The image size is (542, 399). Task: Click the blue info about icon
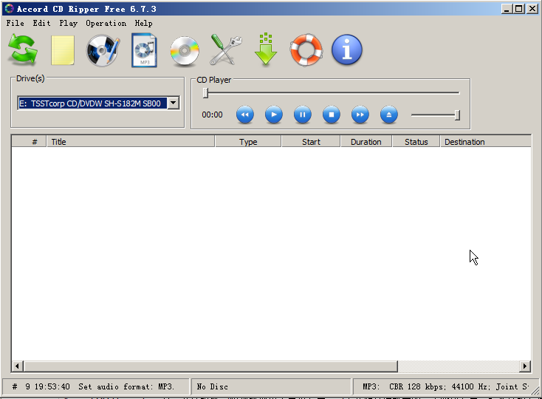(x=347, y=50)
